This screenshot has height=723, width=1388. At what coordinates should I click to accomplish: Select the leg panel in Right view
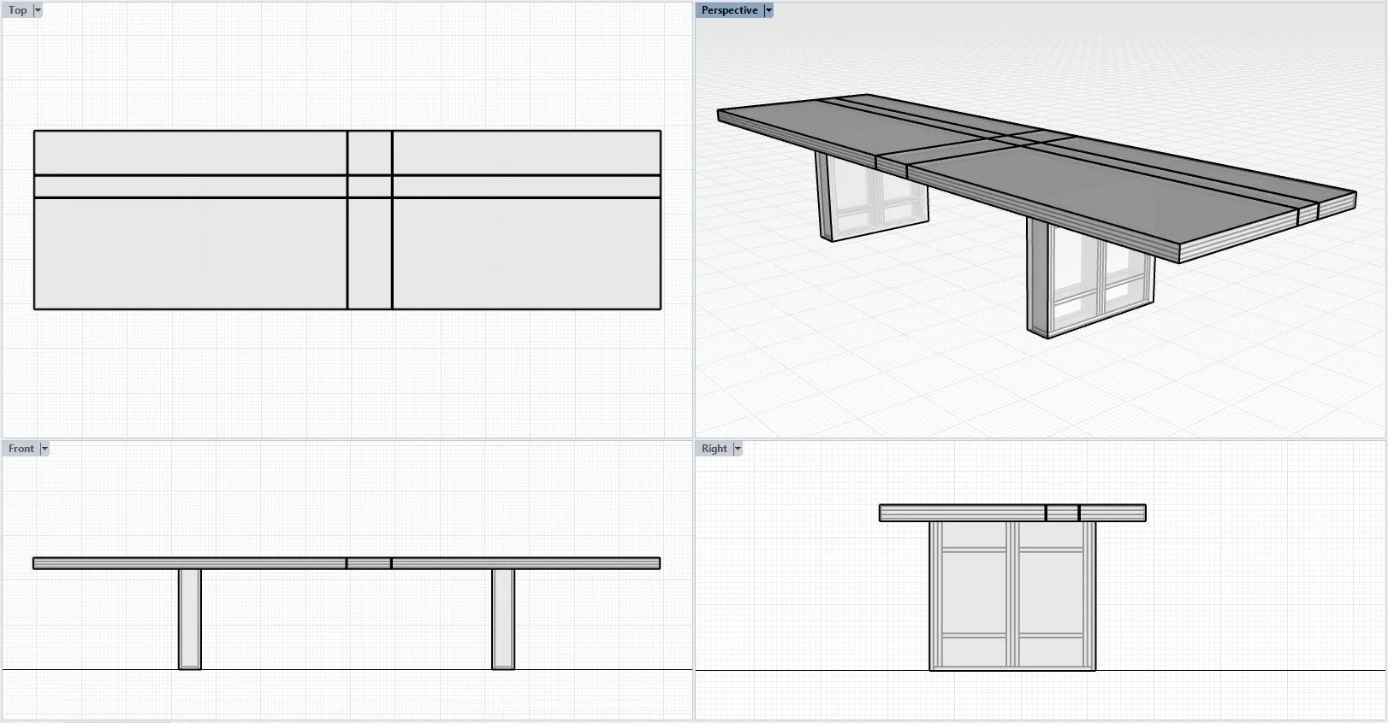pyautogui.click(x=1012, y=596)
